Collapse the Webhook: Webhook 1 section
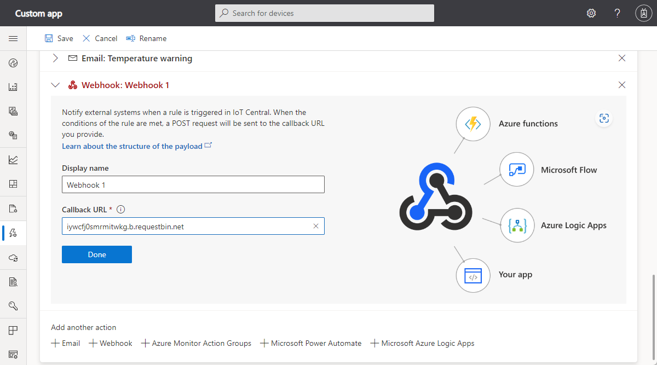Viewport: 657px width, 365px height. (55, 85)
